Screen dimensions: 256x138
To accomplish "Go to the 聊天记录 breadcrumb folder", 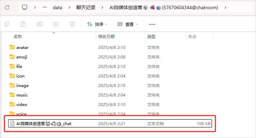I will (x=86, y=7).
